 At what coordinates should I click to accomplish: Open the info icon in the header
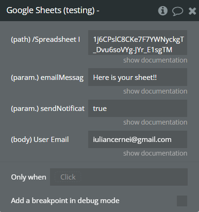163,11
